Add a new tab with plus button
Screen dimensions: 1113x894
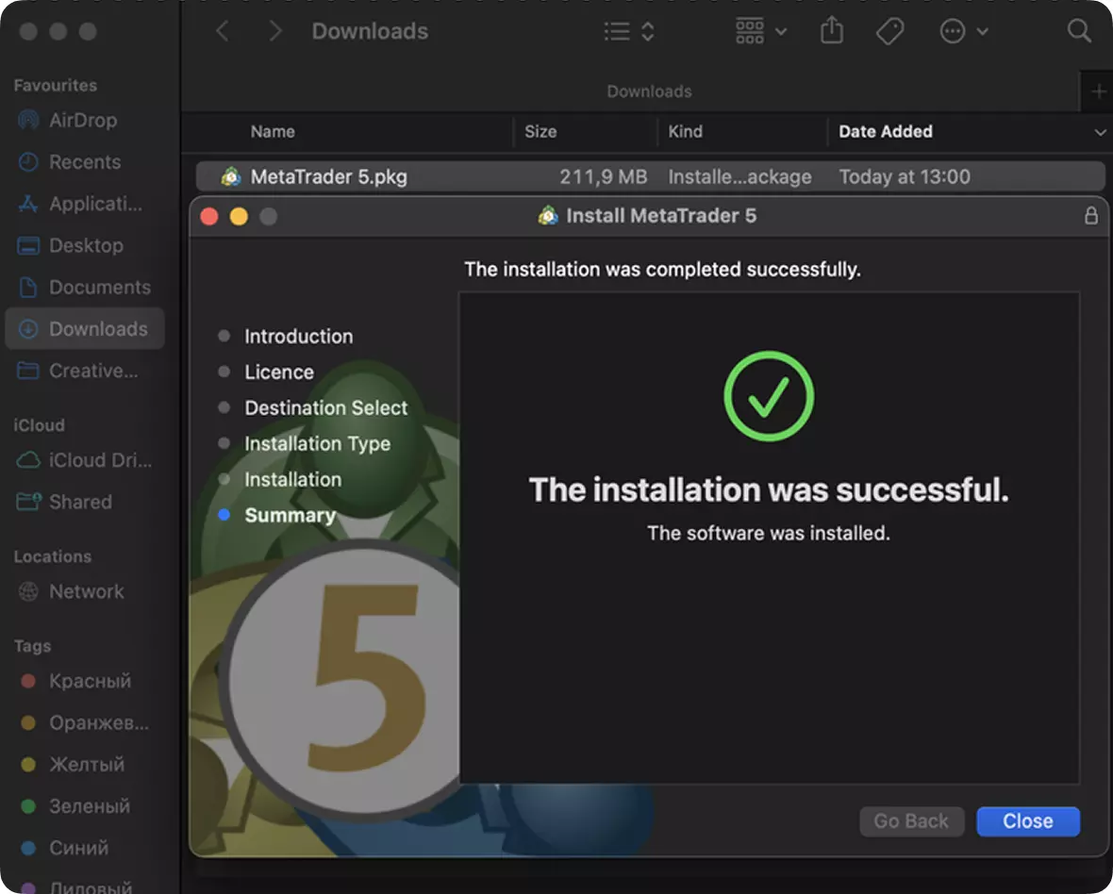pos(1098,91)
